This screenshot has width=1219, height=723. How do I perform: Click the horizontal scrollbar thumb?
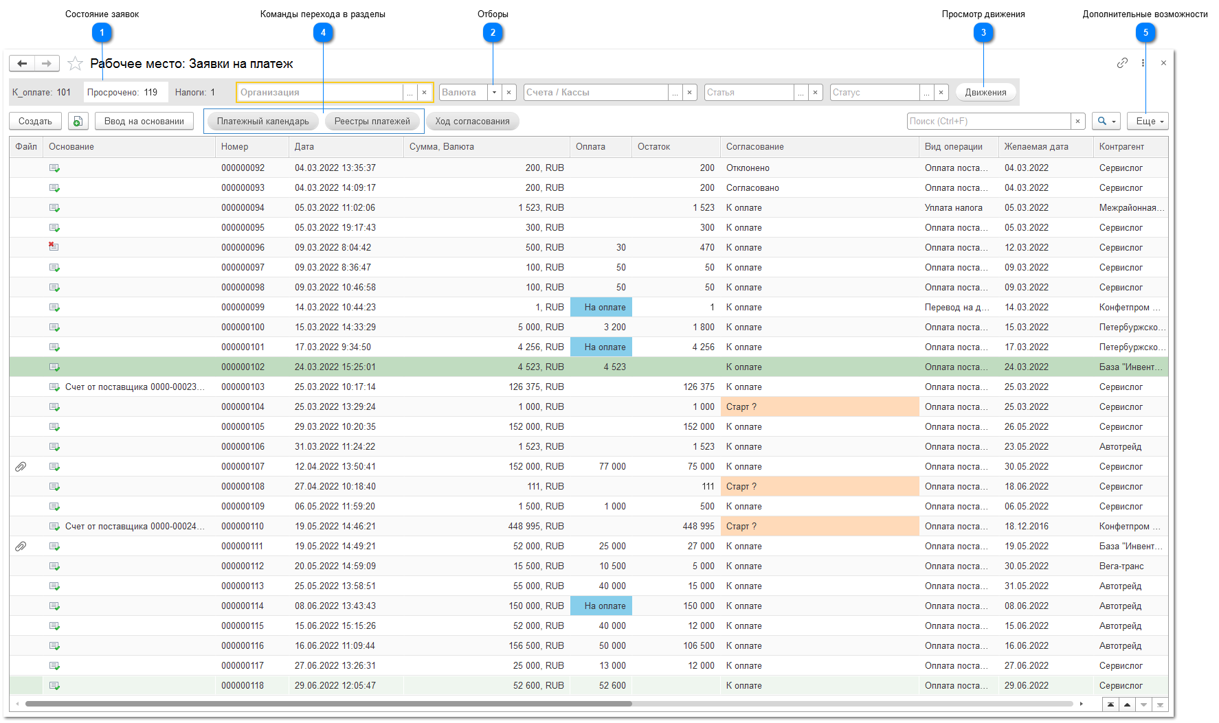coord(328,704)
